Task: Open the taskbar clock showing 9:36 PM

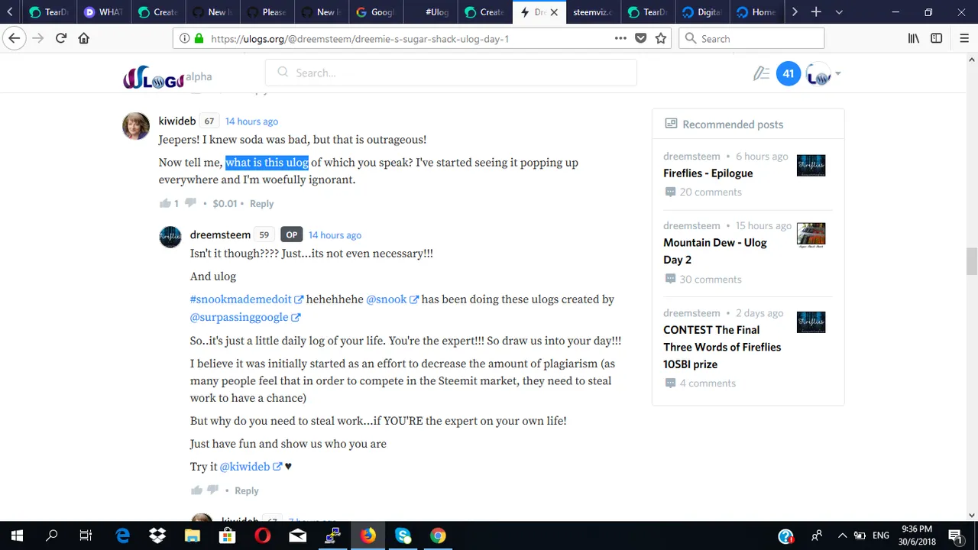Action: (x=917, y=535)
